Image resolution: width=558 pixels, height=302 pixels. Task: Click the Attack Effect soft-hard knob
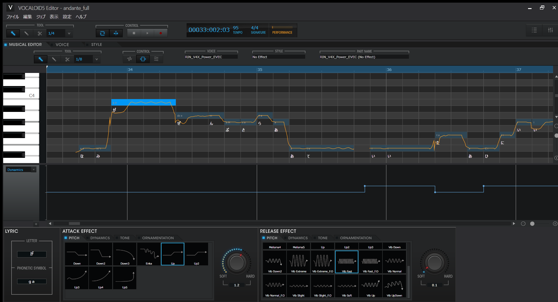click(237, 263)
